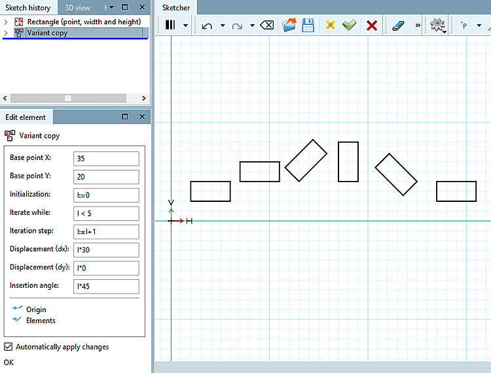Click the Elements link
Screen dimensions: 491x373
tap(41, 321)
